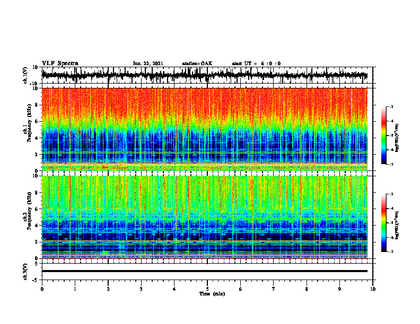Click time-axis tick label "4"
Screen dimensions: 420x324
(x=174, y=289)
